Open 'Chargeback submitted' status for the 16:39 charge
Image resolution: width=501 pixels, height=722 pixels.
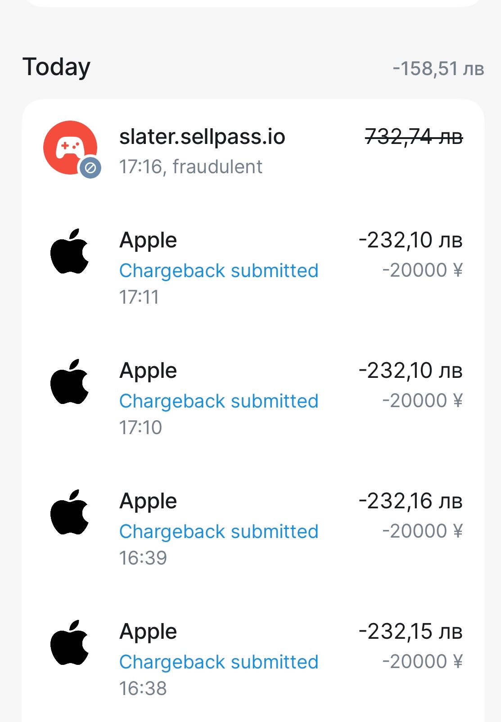[219, 532]
